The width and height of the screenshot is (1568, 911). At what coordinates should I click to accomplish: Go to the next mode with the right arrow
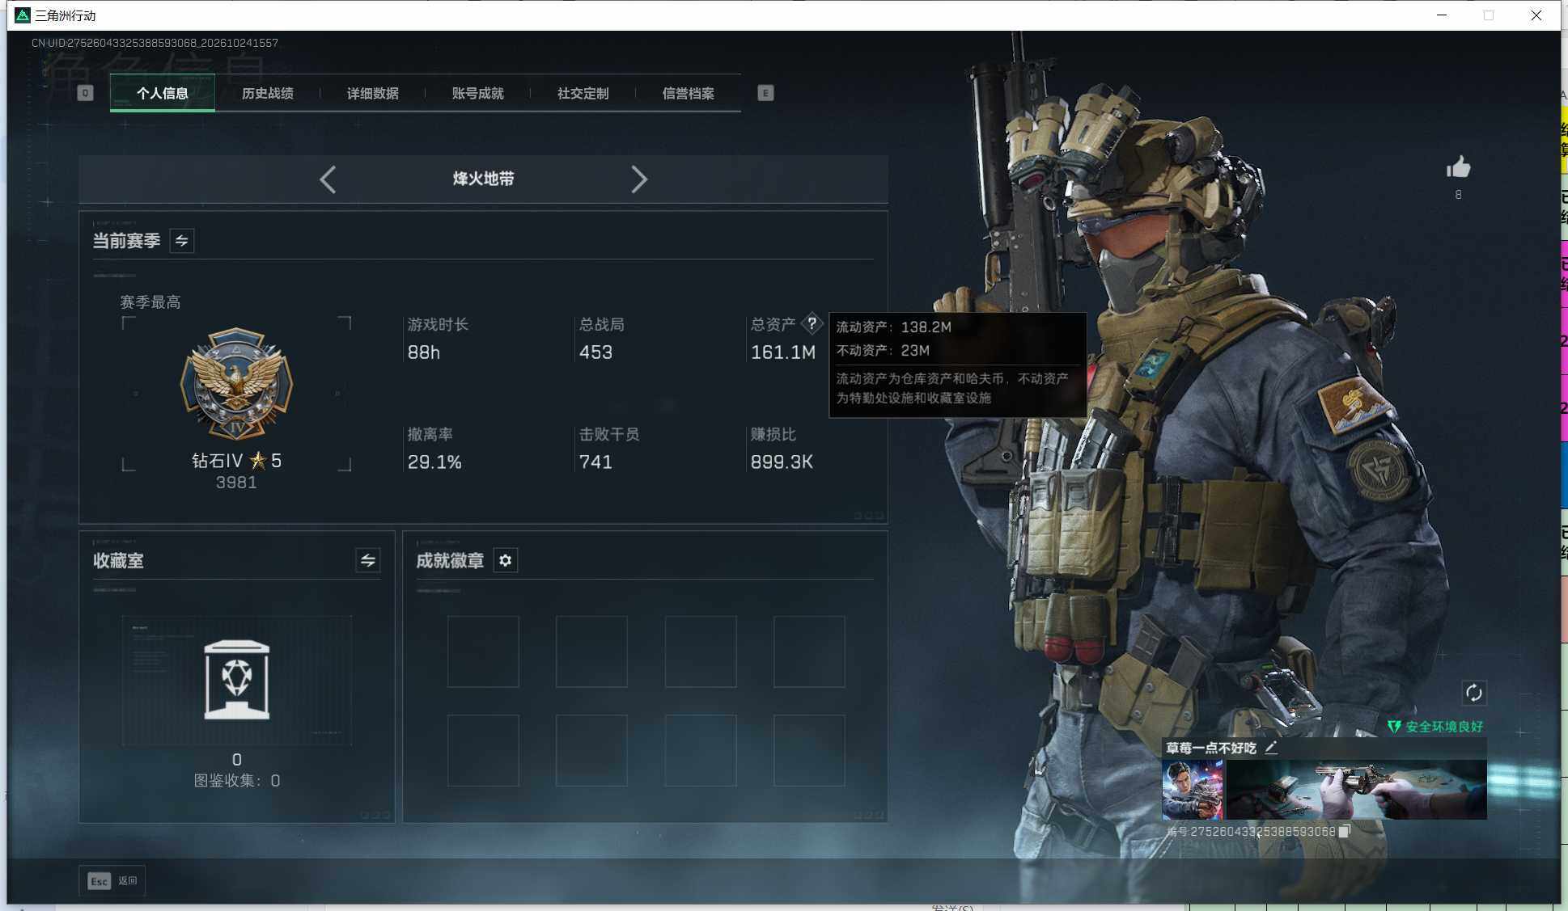click(x=638, y=179)
